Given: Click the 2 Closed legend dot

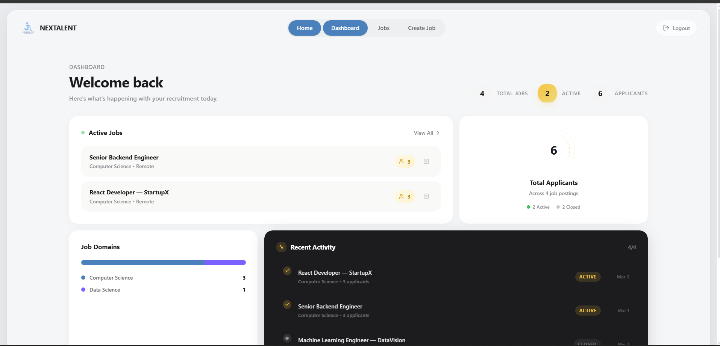Looking at the screenshot, I should [559, 207].
